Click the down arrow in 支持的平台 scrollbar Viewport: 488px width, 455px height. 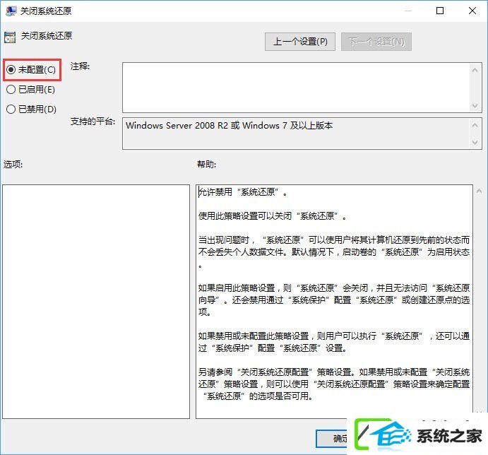tap(475, 142)
